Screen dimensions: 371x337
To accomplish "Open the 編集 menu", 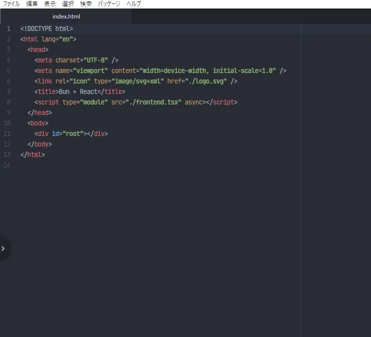I will point(32,4).
